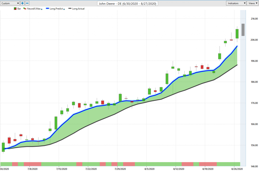Select the "Long.Predict" legend label
Image resolution: width=259 pixels, height=172 pixels.
coord(56,9)
